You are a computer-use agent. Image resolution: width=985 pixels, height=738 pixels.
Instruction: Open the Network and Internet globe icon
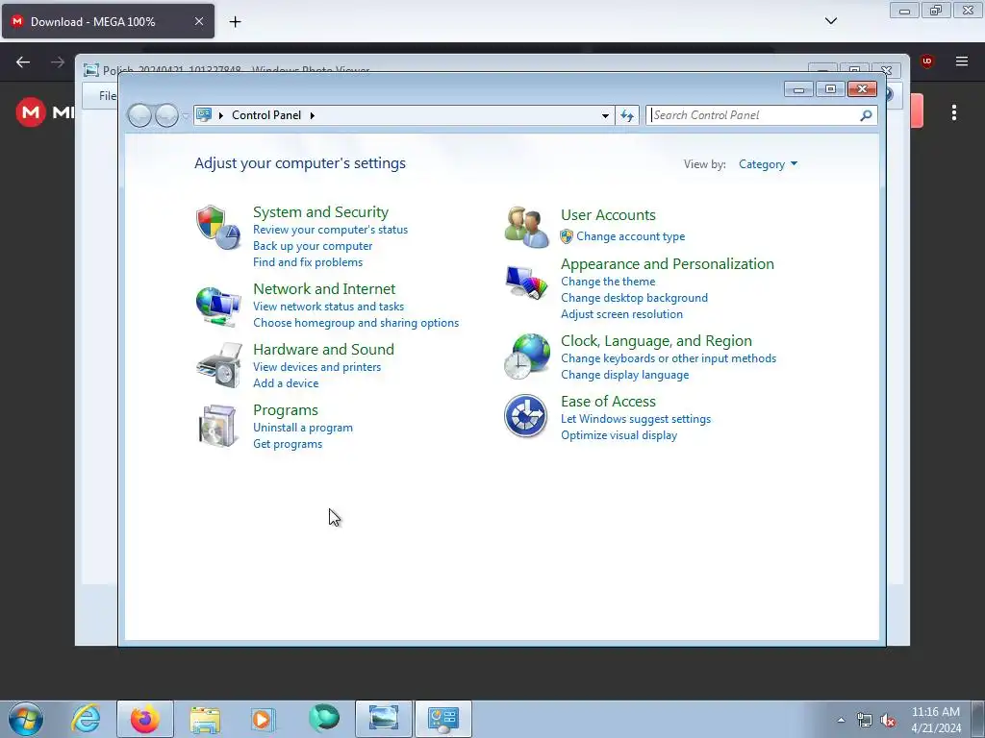[218, 306]
